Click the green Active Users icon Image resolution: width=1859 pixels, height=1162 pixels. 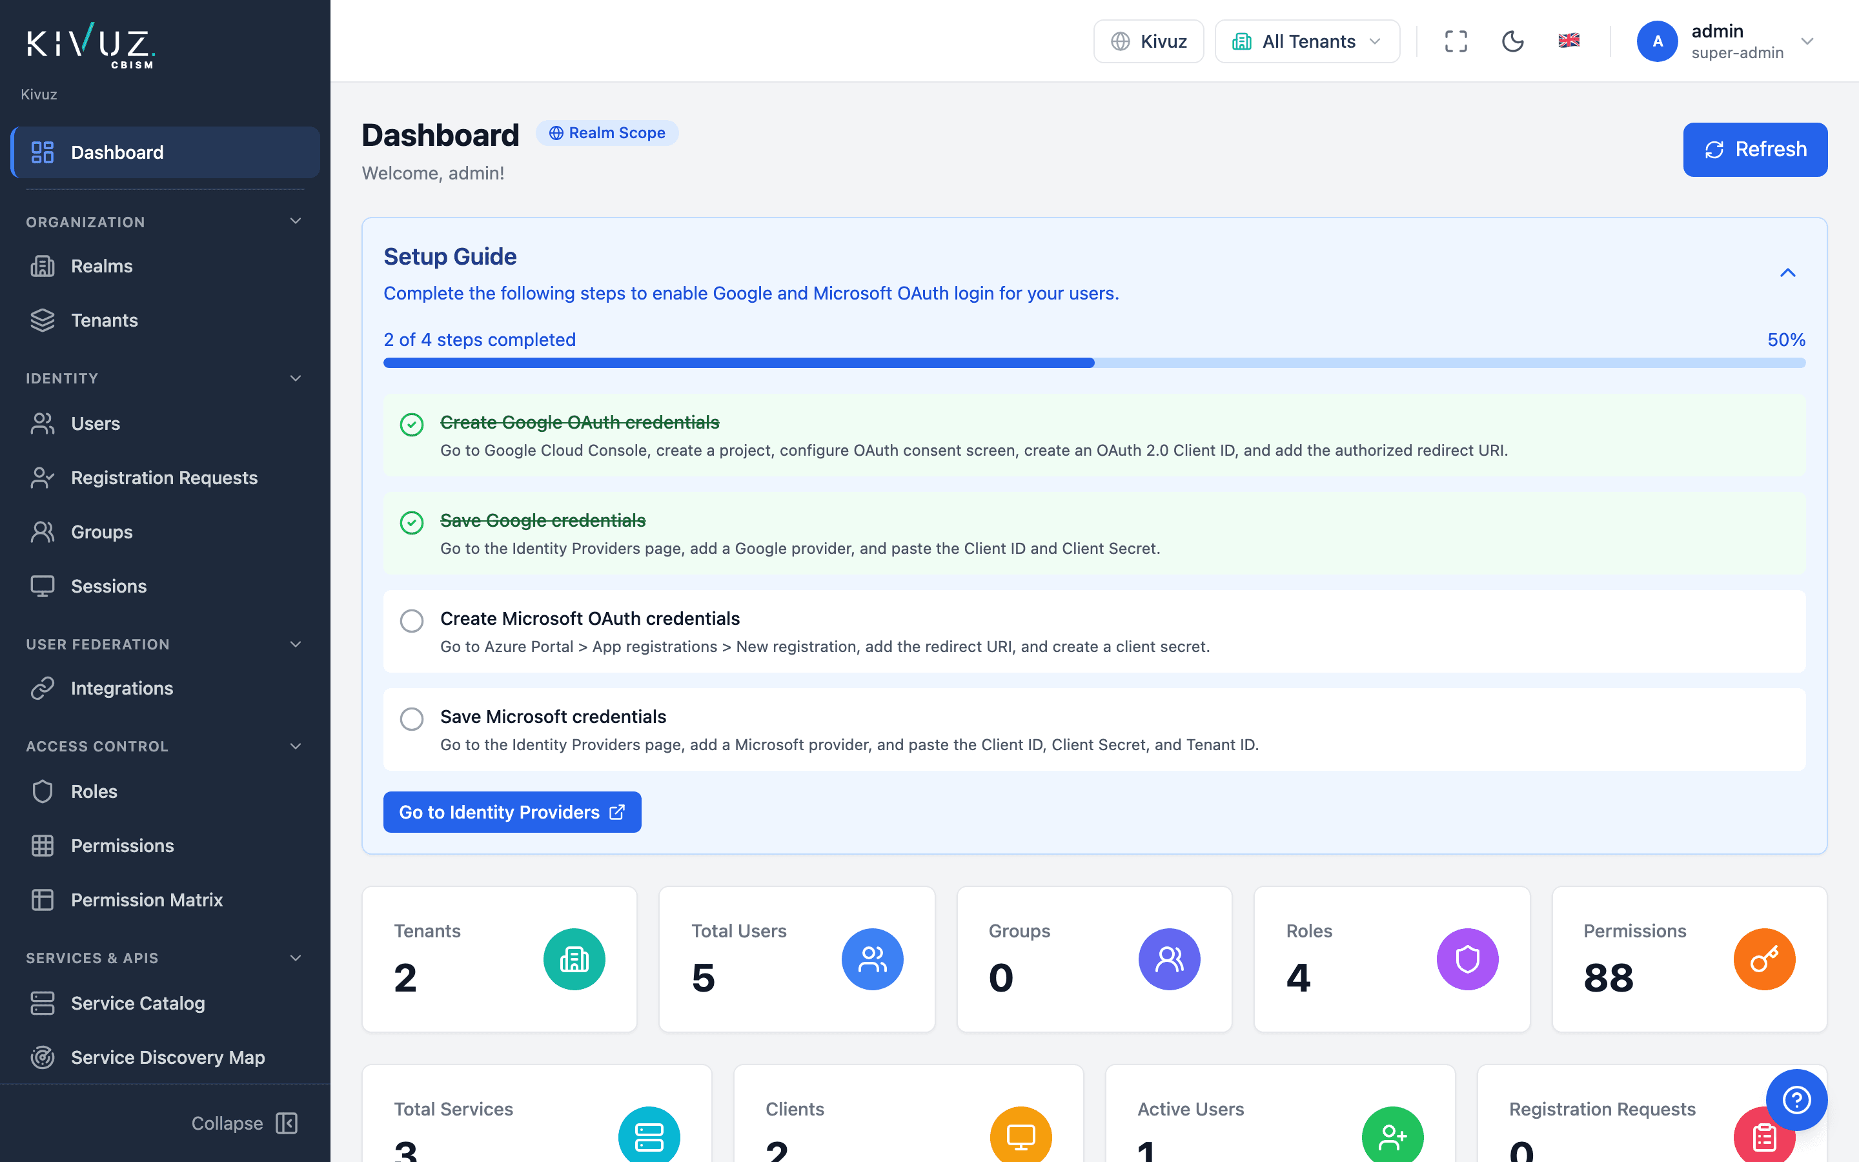tap(1393, 1136)
